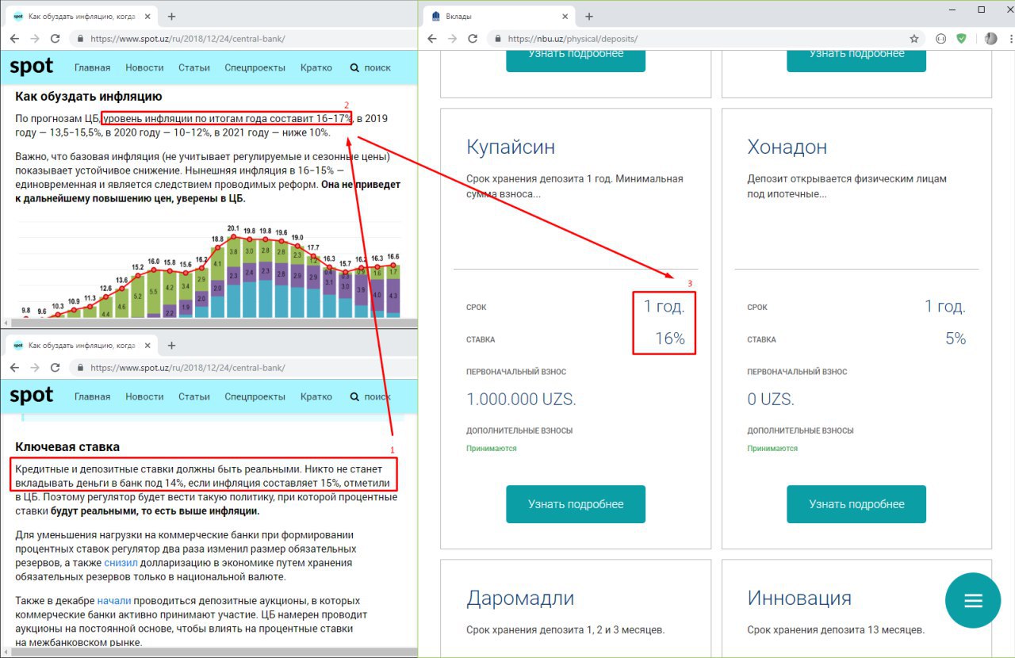Screen dimensions: 1015x658
Task: Open Новости in top-left spot navigation
Action: point(144,67)
